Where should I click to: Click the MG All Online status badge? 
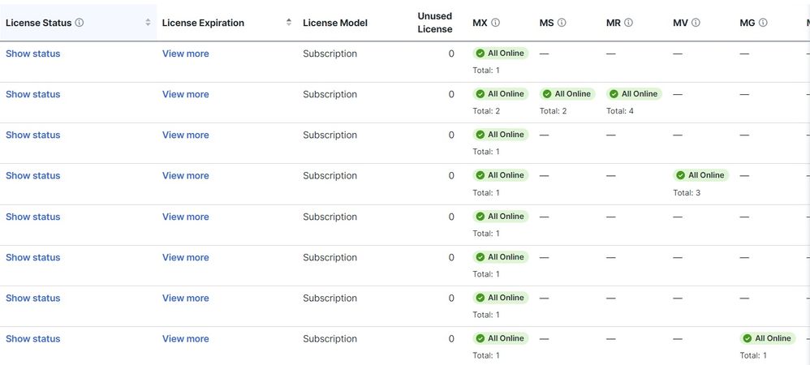(x=767, y=338)
